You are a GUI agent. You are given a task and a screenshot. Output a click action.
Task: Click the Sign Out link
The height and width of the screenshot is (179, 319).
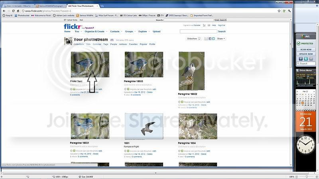coord(222,25)
